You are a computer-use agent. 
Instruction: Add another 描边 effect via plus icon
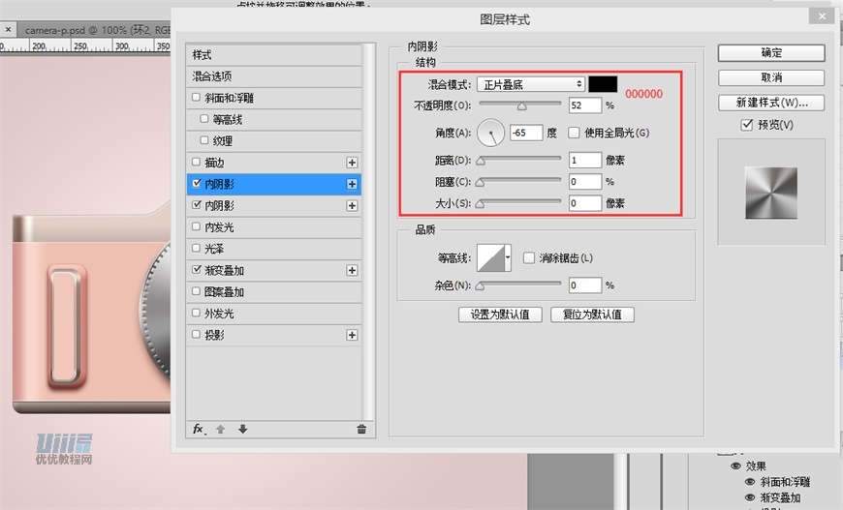point(352,163)
